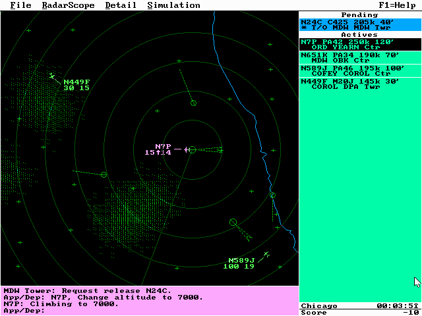The width and height of the screenshot is (422, 316).
Task: Click the N589J aircraft blip
Action: click(266, 254)
